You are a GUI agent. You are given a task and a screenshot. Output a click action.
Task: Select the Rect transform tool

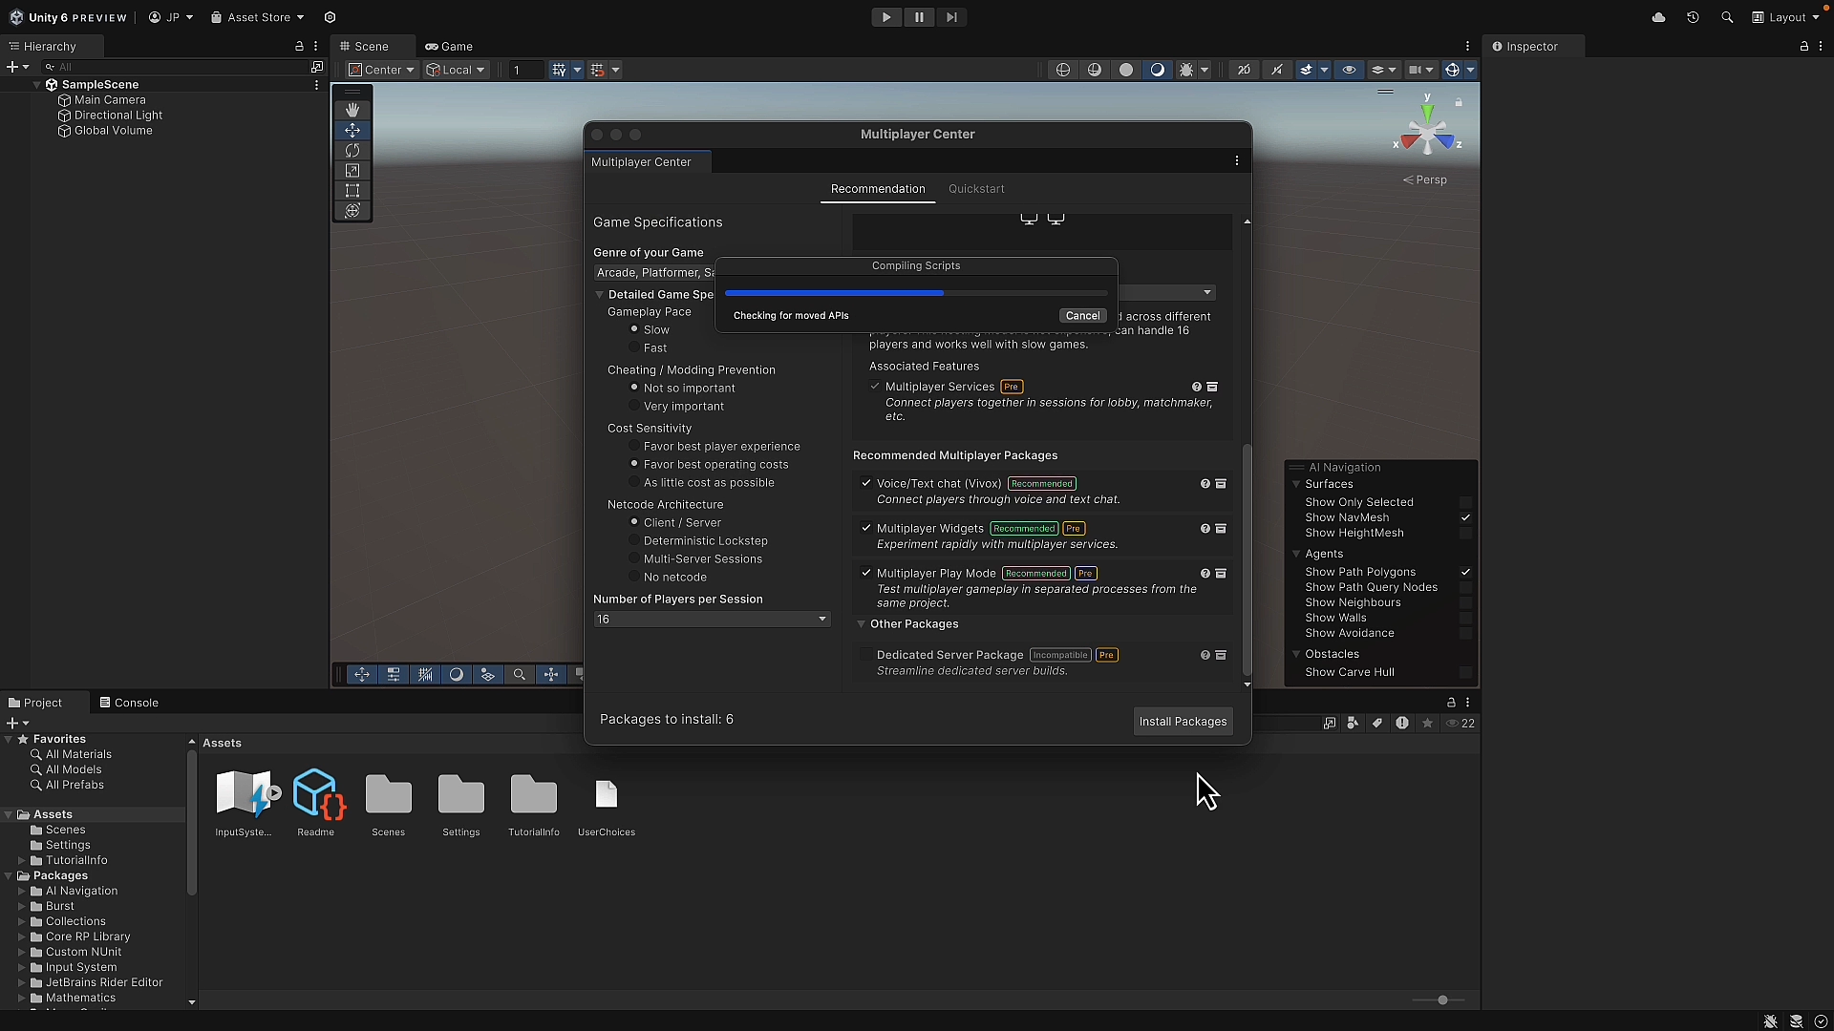point(352,191)
